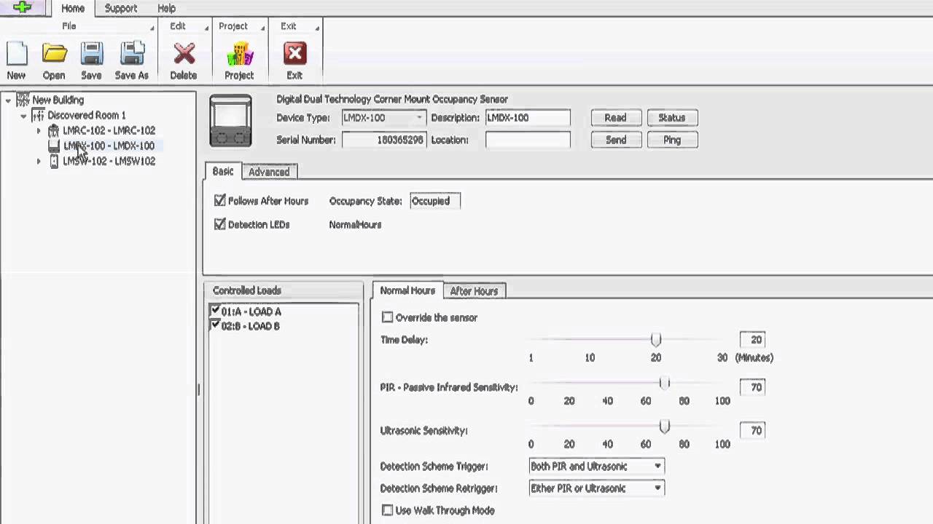Collapse the New Building tree node

pos(8,100)
